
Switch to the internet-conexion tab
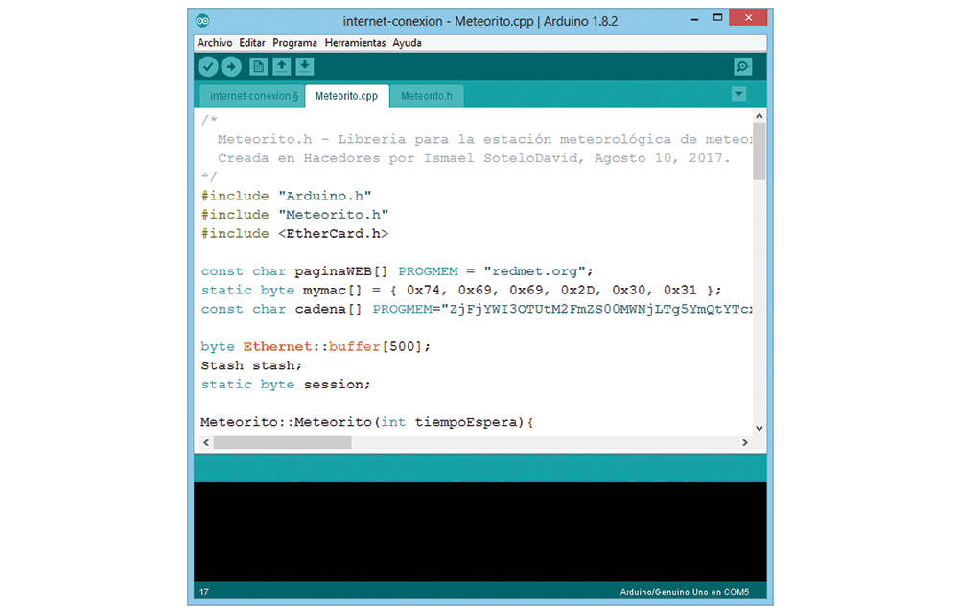pyautogui.click(x=254, y=96)
